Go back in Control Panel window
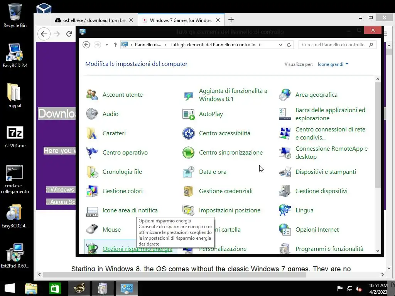This screenshot has height=296, width=395. [x=86, y=45]
